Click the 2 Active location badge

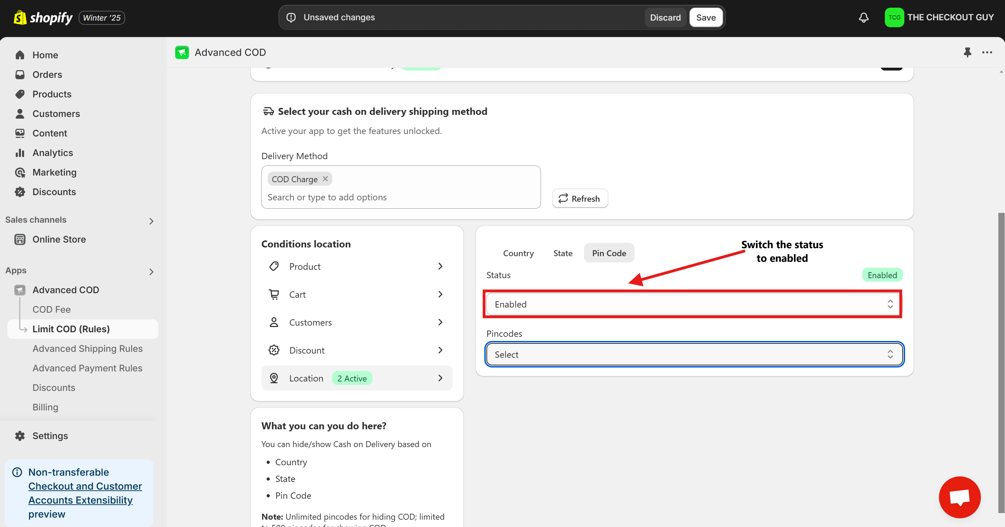point(352,378)
